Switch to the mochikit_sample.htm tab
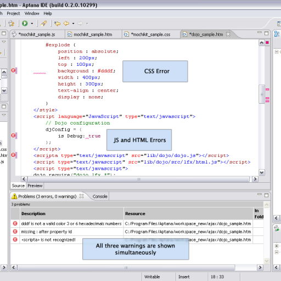This screenshot has width=281, height=281. pos(93,35)
